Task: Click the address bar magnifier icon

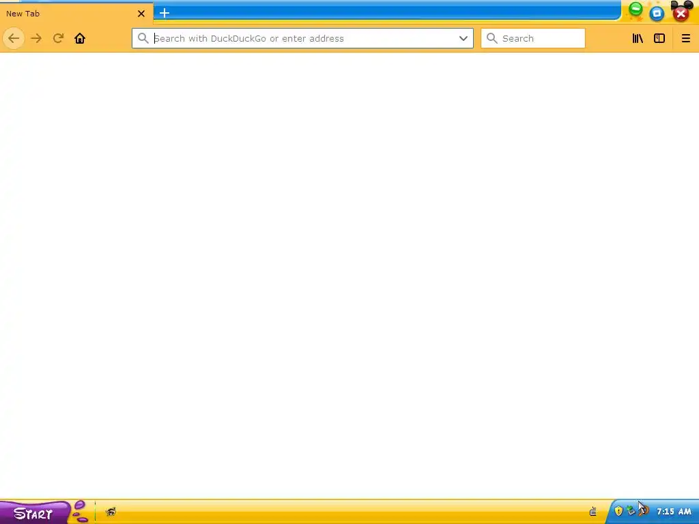Action: click(x=143, y=38)
